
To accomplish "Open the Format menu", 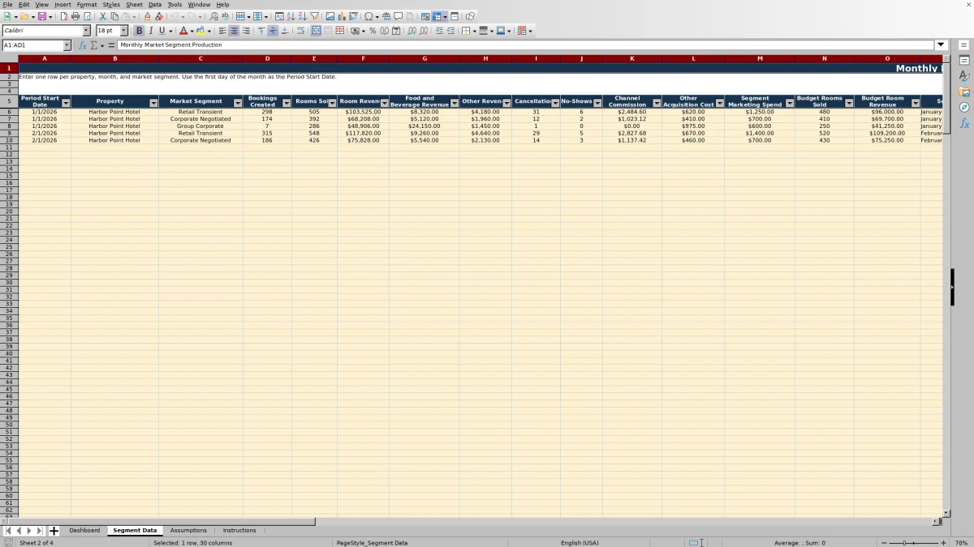I will (x=87, y=5).
